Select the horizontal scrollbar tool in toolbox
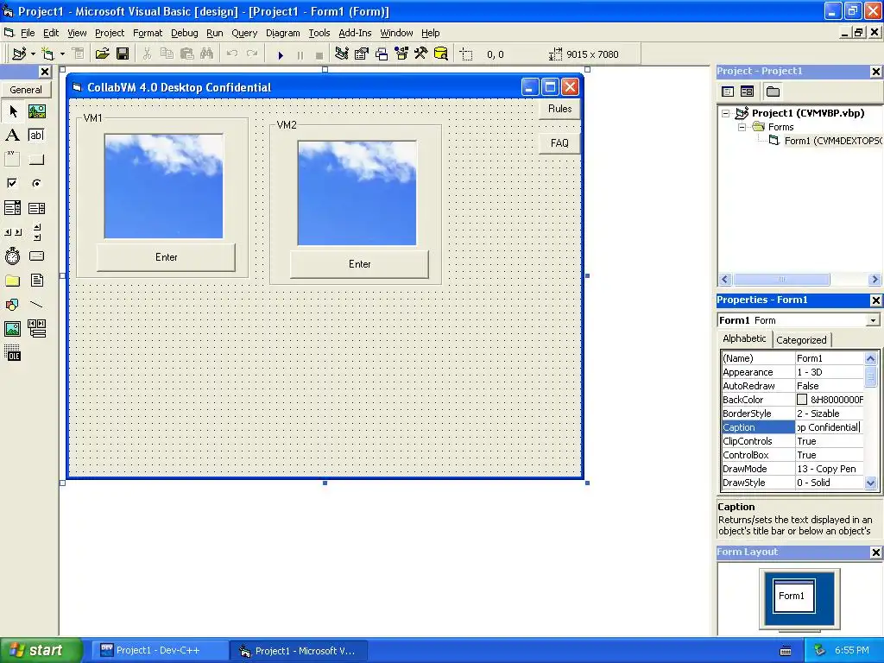Screen dimensions: 884x663 coord(12,231)
